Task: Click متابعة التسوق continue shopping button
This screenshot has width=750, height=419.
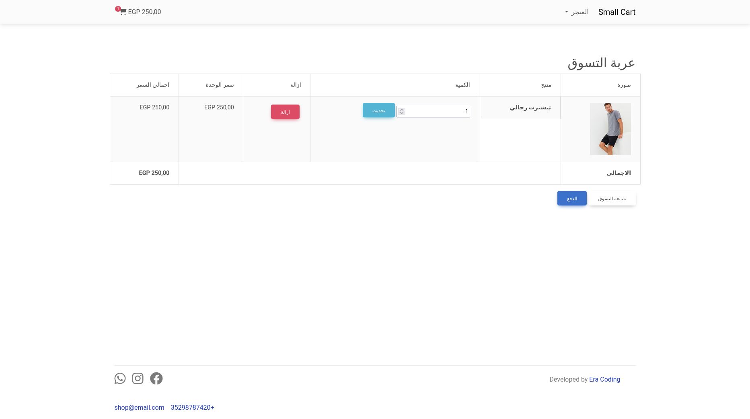Action: click(x=612, y=199)
